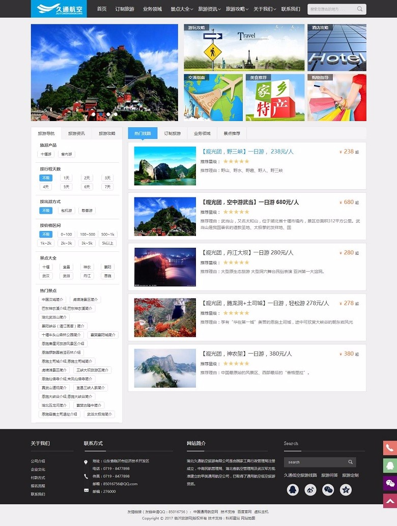Click the 久通航空 logo in the header
Screen dimensions: 397x526
(59, 9)
